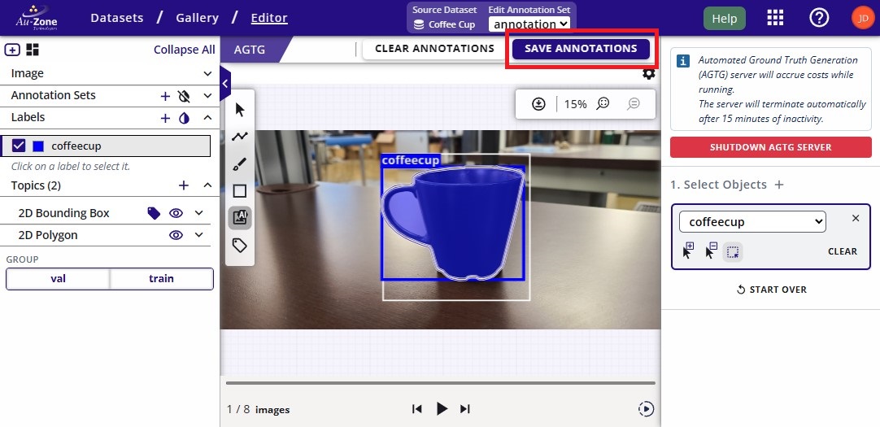Choose the box selection selector
The image size is (880, 427).
(x=733, y=252)
